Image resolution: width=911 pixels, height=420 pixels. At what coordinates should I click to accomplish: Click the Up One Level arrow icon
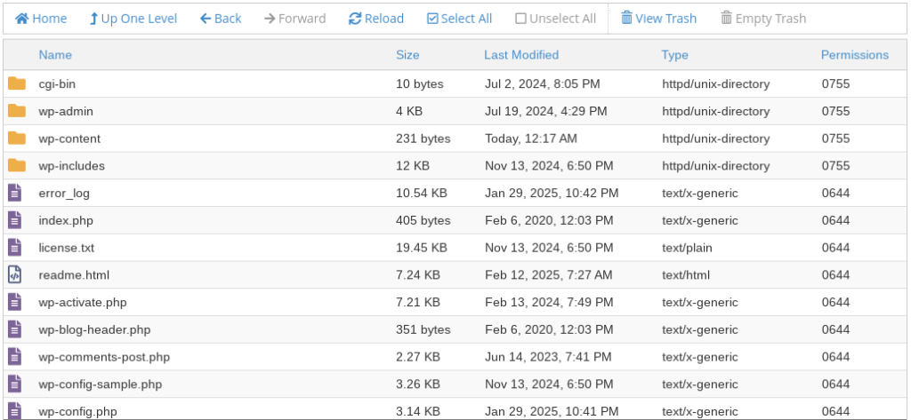tap(93, 19)
